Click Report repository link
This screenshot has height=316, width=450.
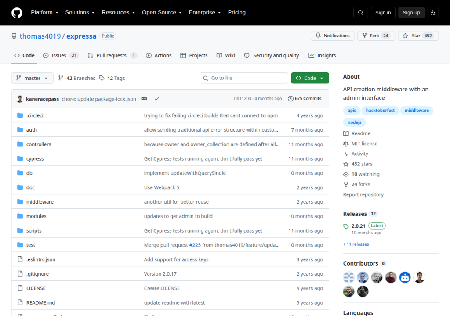tap(363, 194)
